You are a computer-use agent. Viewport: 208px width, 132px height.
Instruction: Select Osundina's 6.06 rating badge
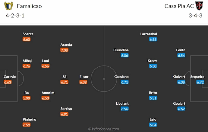[x=124, y=55]
